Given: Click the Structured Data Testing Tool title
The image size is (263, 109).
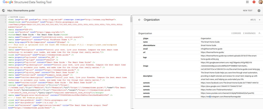Looking at the screenshot, I should click(x=33, y=2).
